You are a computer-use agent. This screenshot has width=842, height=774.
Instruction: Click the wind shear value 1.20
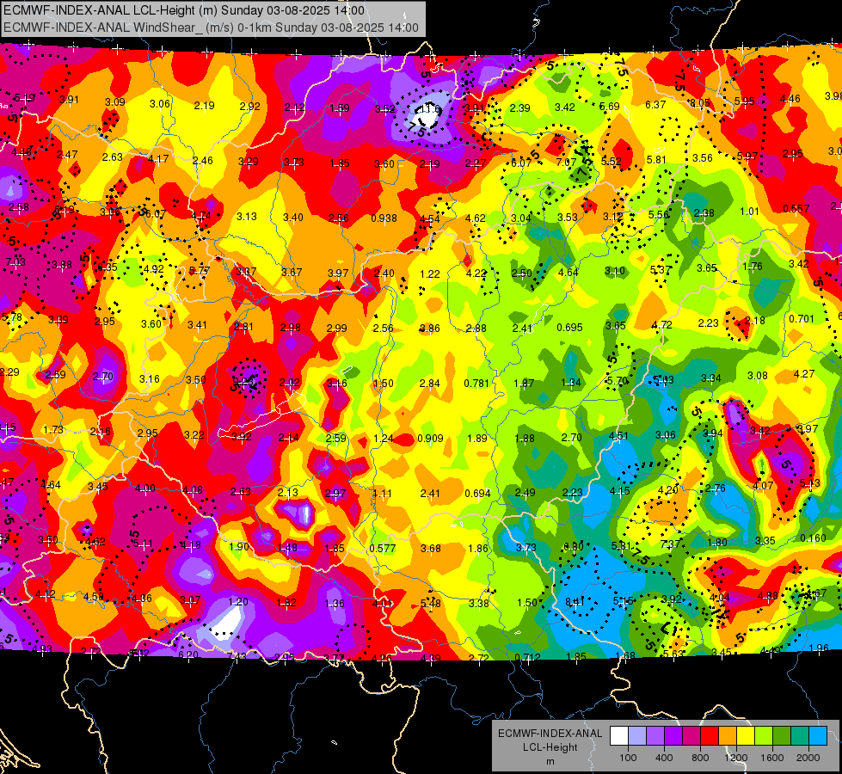pos(238,602)
